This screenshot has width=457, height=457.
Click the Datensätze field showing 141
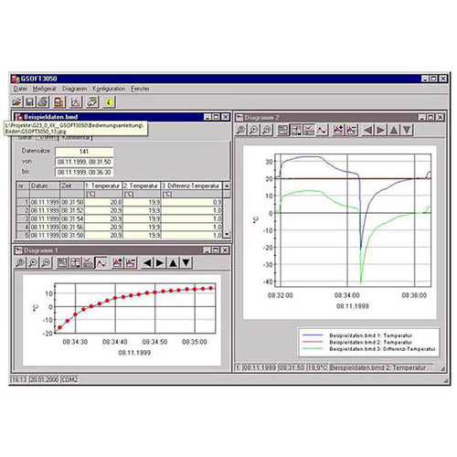(84, 152)
